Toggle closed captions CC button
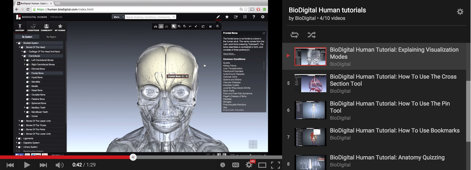The image size is (471, 170). click(x=235, y=165)
